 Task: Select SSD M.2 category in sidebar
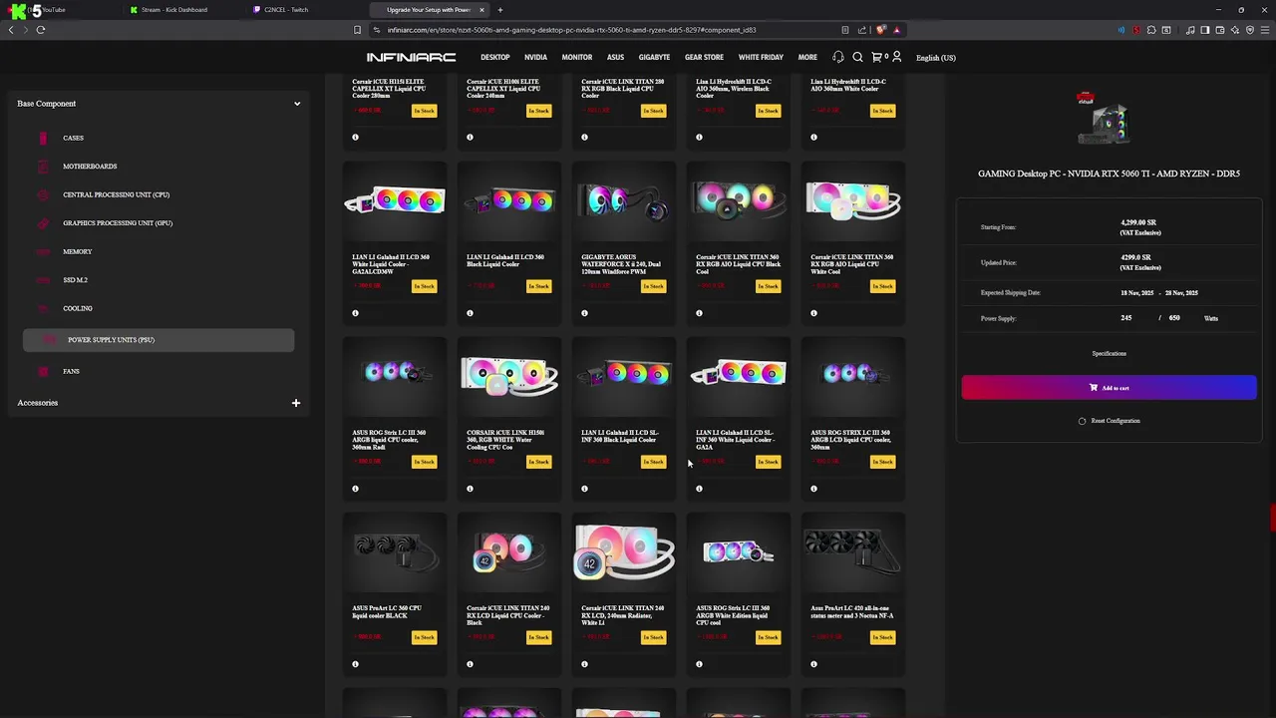(x=75, y=280)
